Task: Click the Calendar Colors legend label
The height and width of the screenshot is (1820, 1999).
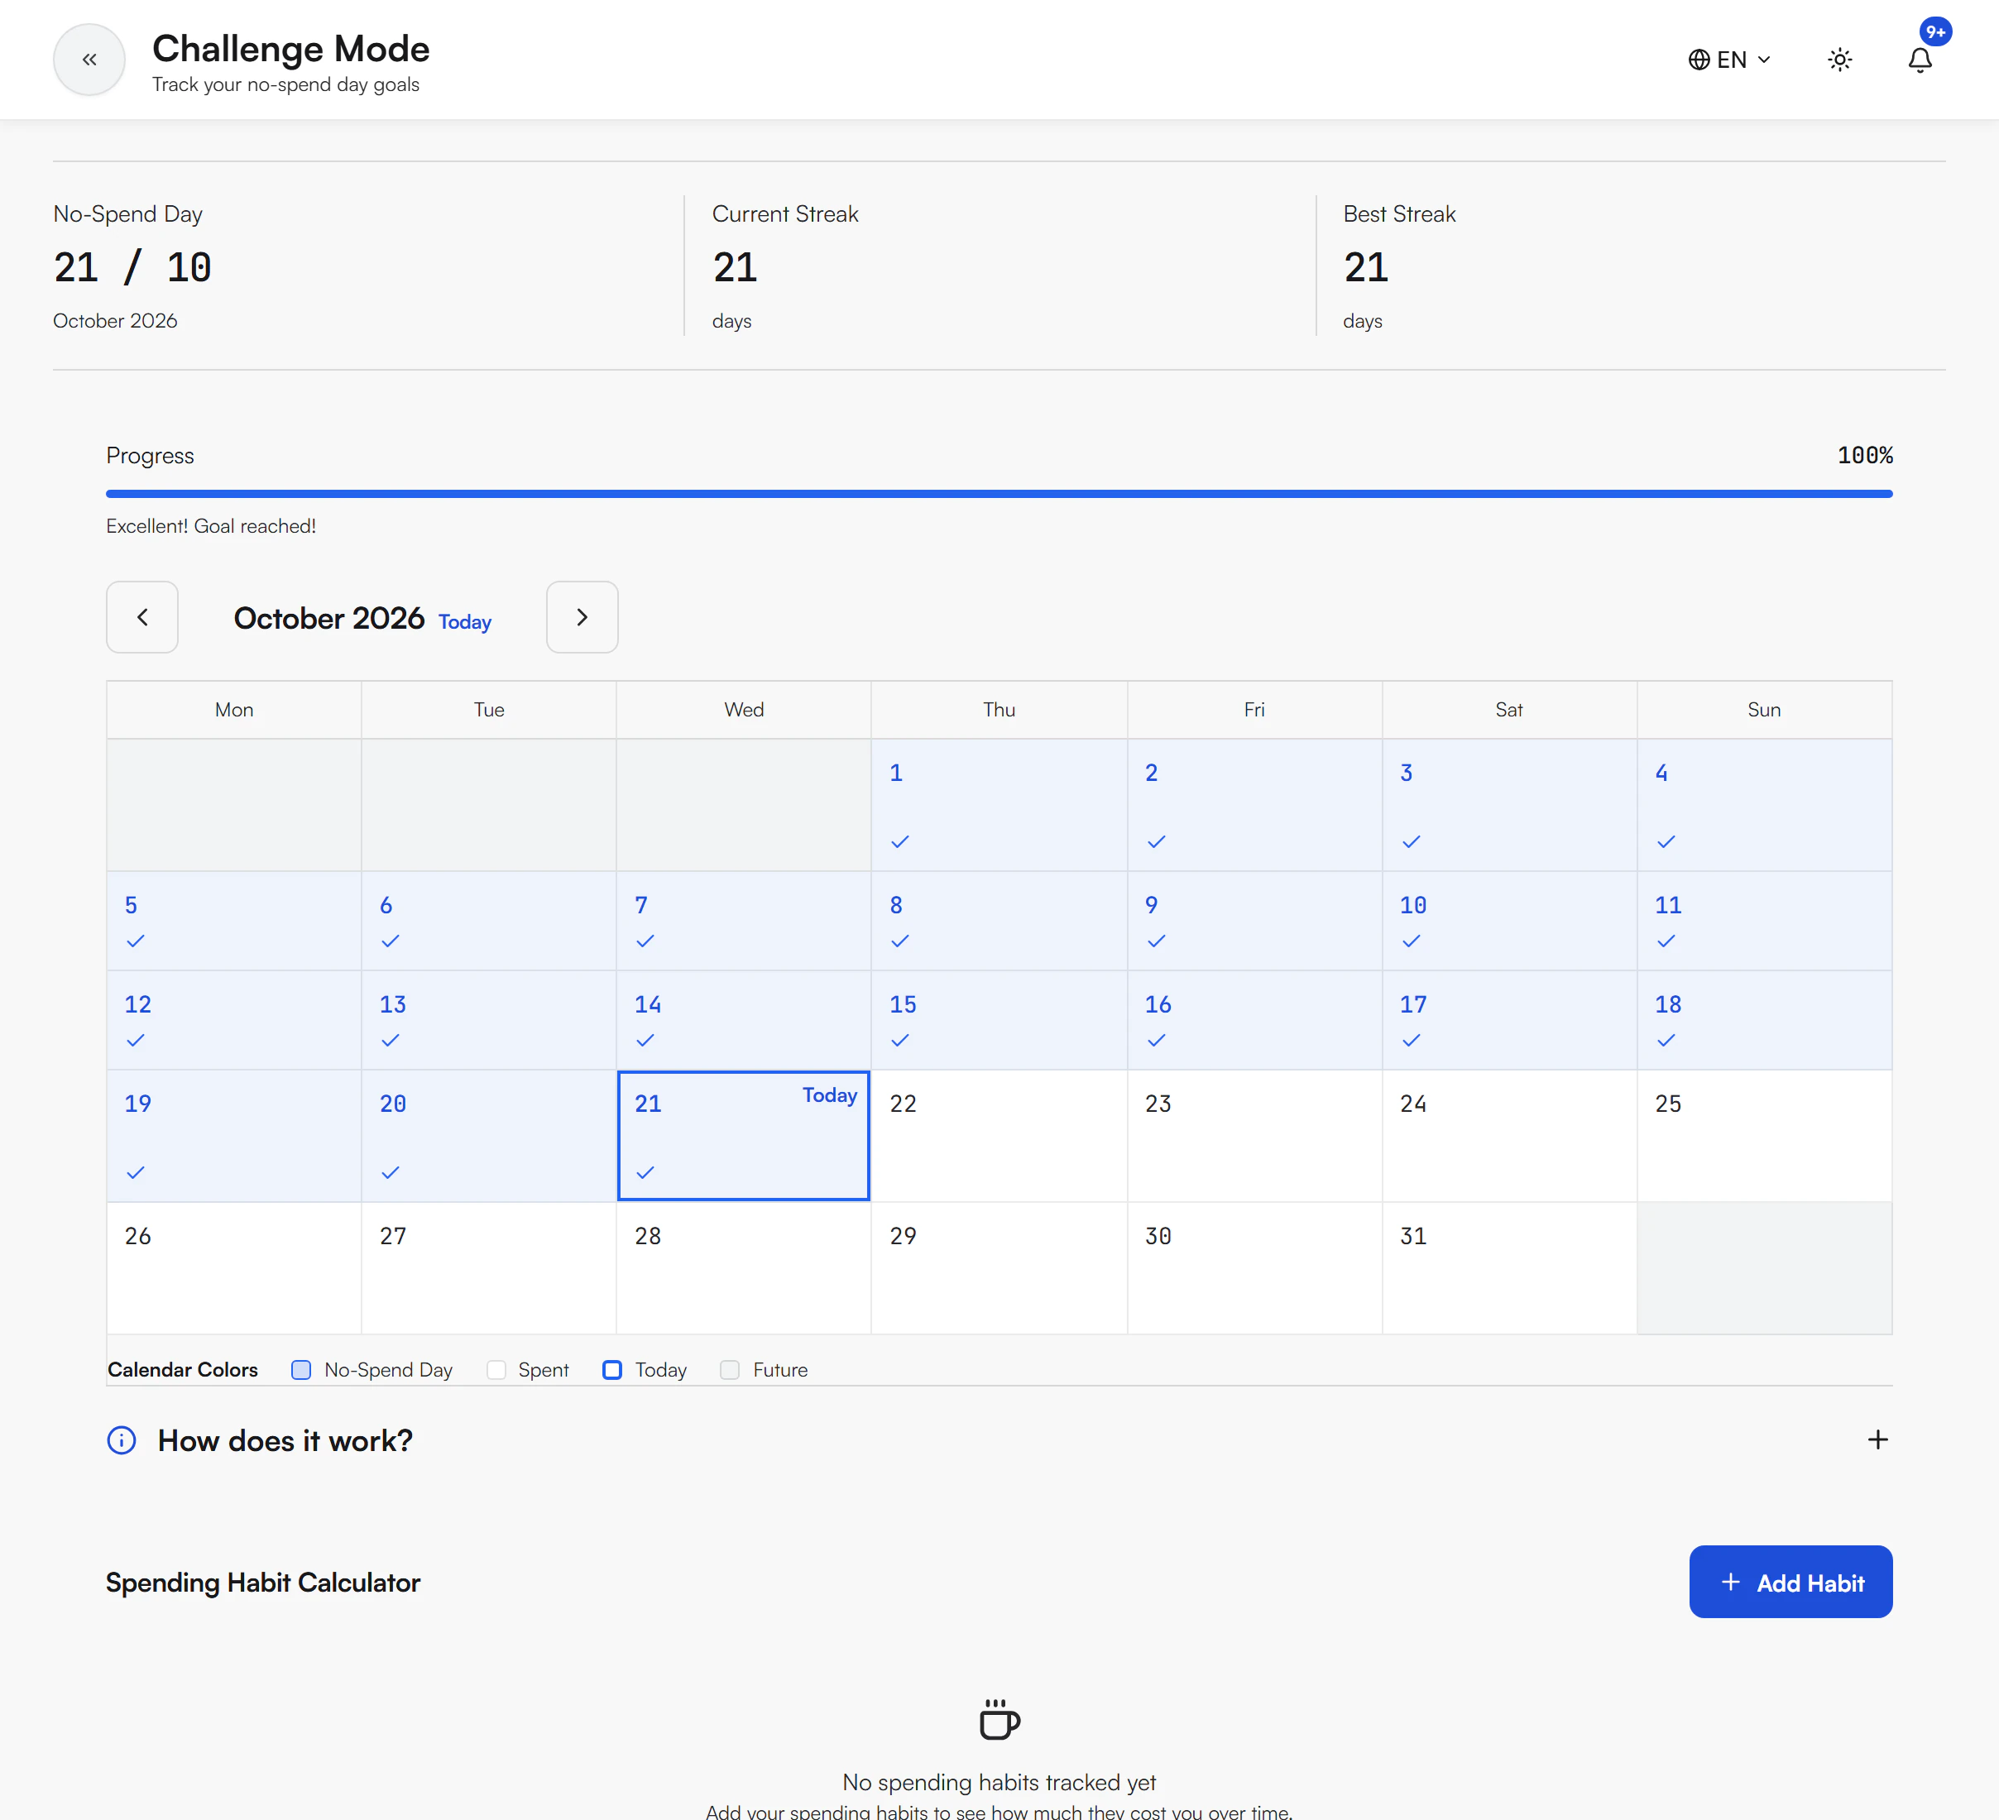Action: tap(183, 1369)
